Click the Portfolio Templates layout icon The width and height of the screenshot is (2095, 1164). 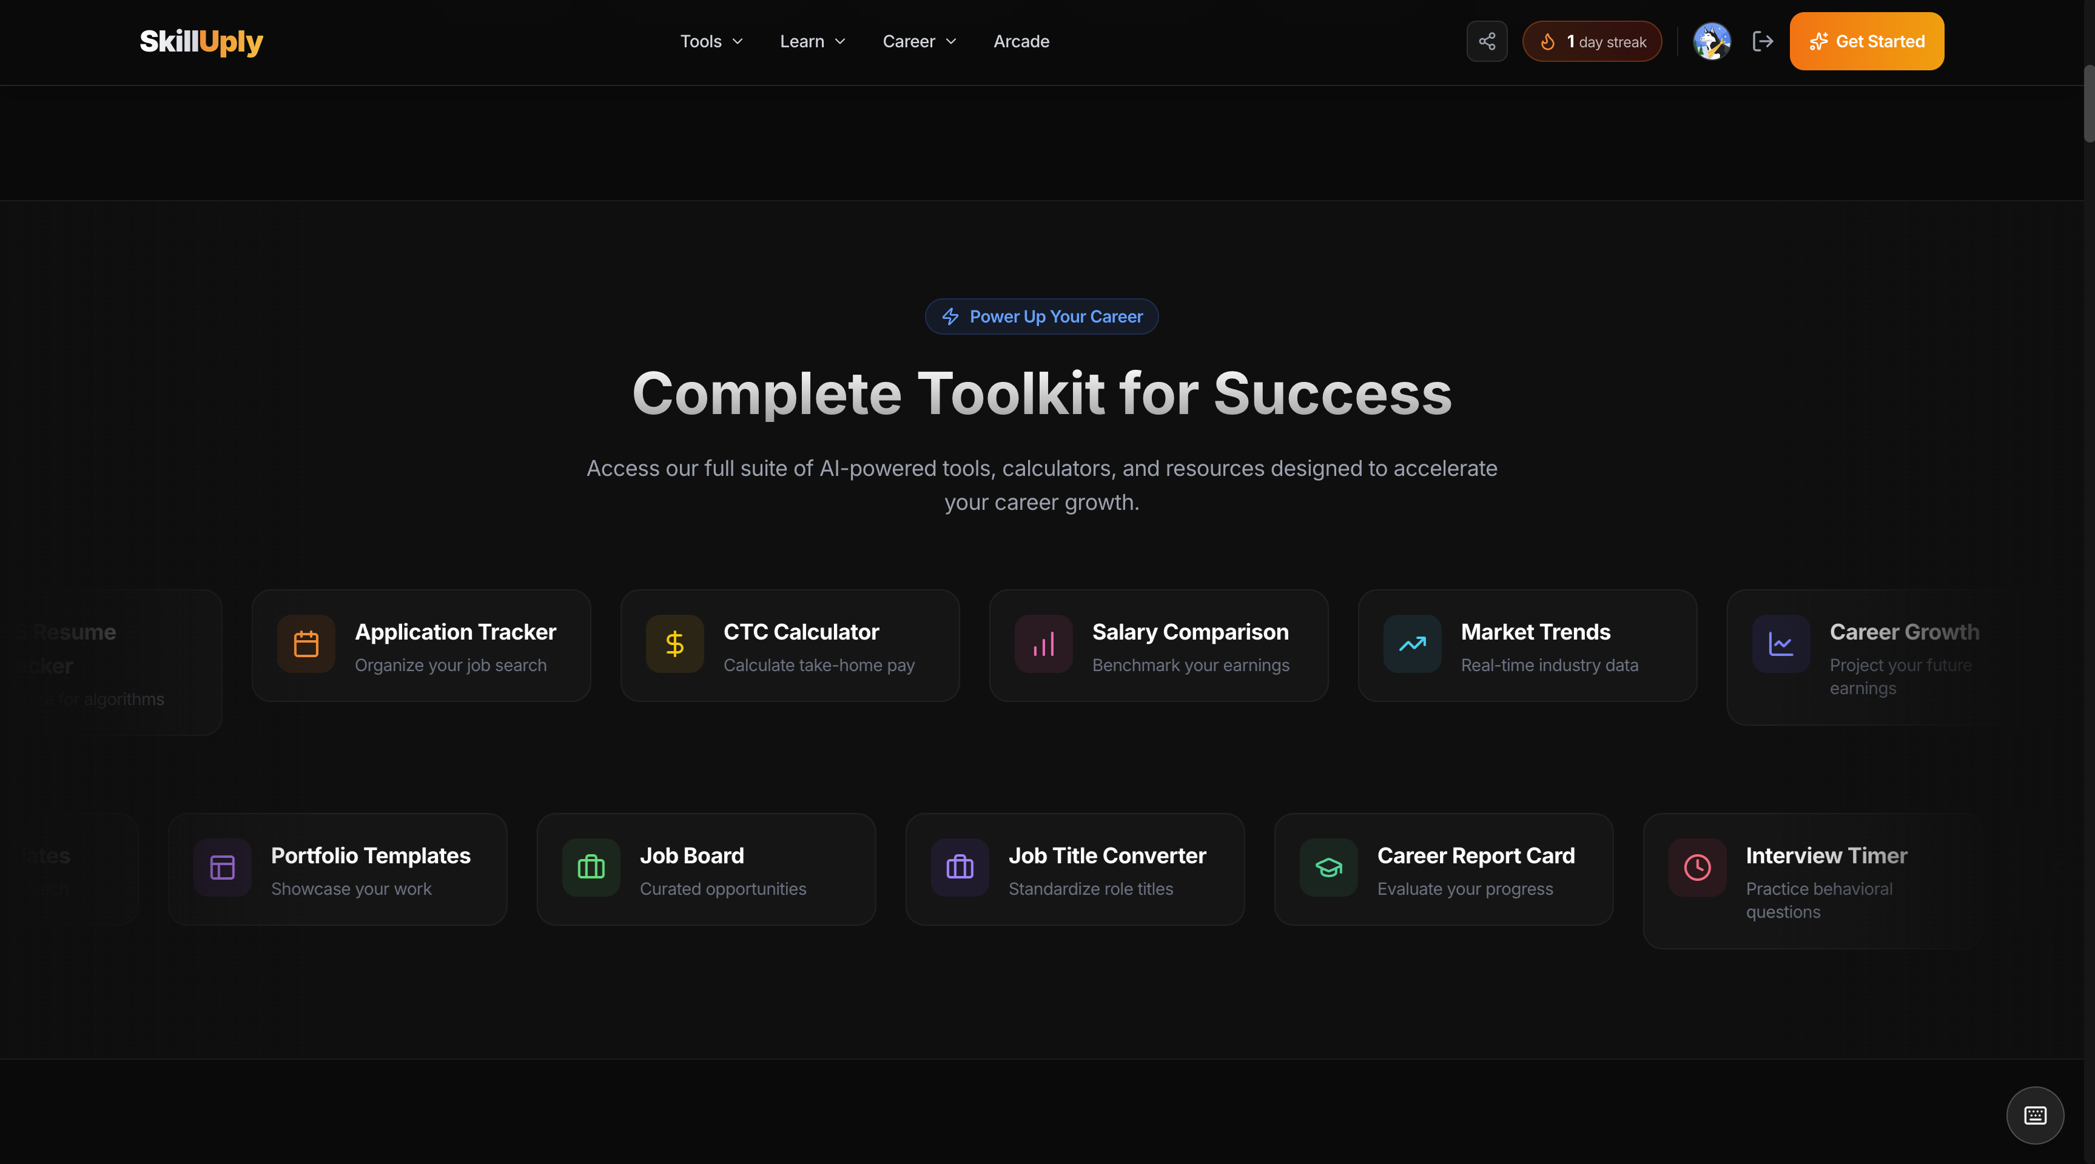pyautogui.click(x=222, y=868)
